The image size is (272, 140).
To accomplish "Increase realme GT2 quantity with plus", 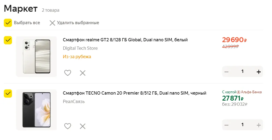I will [258, 72].
